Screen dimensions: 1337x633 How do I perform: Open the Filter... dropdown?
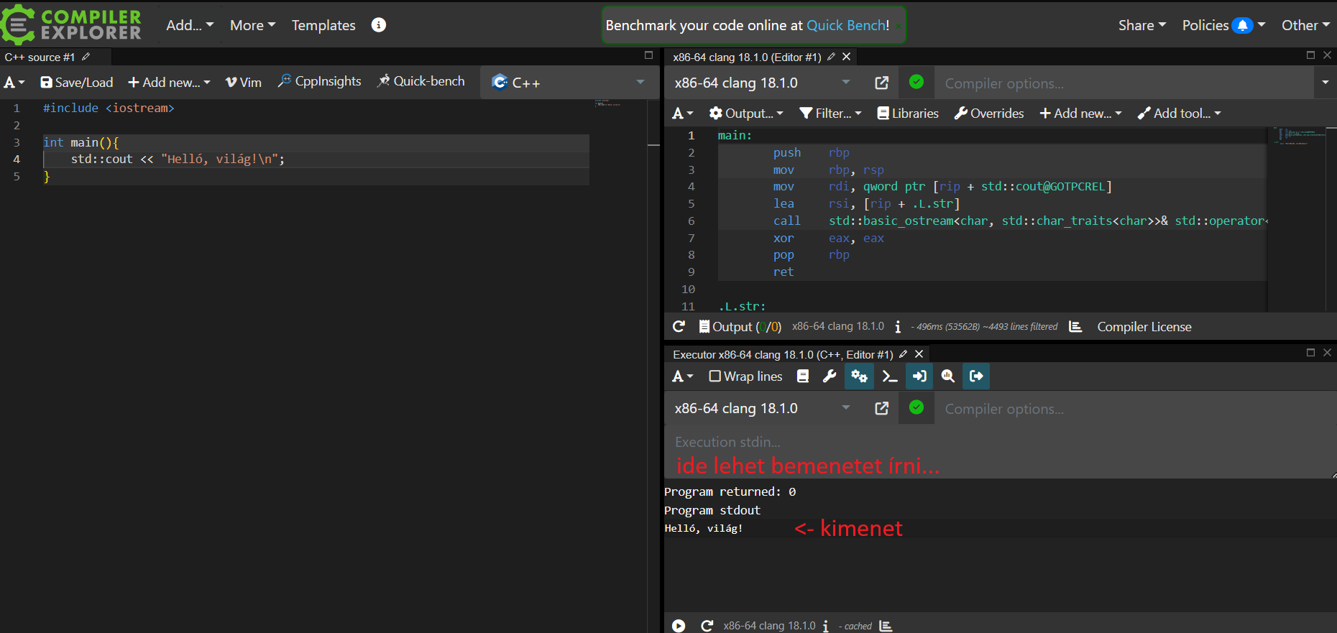830,114
